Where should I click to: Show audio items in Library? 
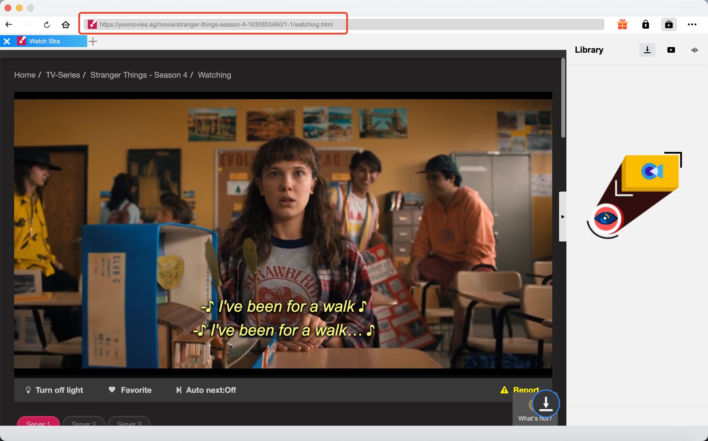694,50
